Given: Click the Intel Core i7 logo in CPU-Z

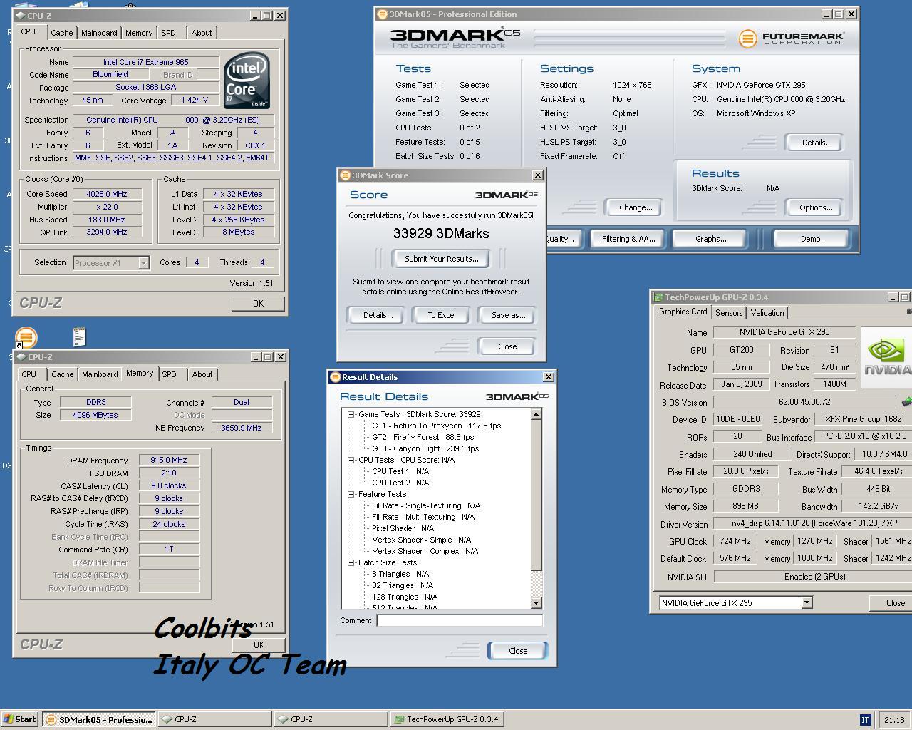Looking at the screenshot, I should click(x=247, y=81).
